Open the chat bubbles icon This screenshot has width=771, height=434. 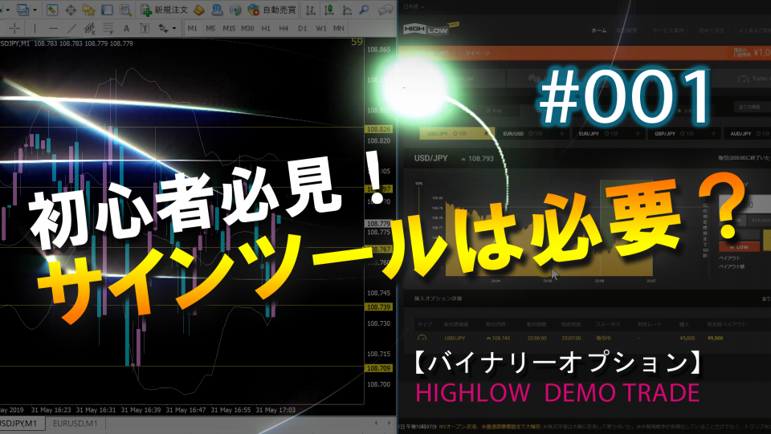pyautogui.click(x=385, y=10)
